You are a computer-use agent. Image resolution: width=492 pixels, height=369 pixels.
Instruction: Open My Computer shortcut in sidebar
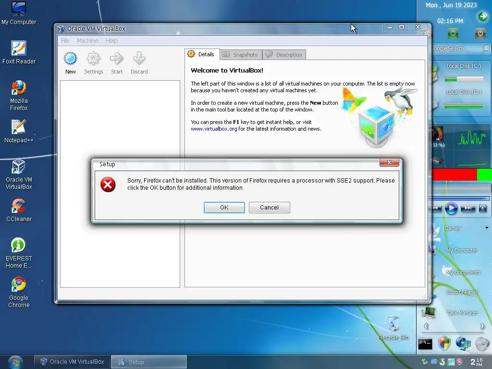tap(461, 250)
